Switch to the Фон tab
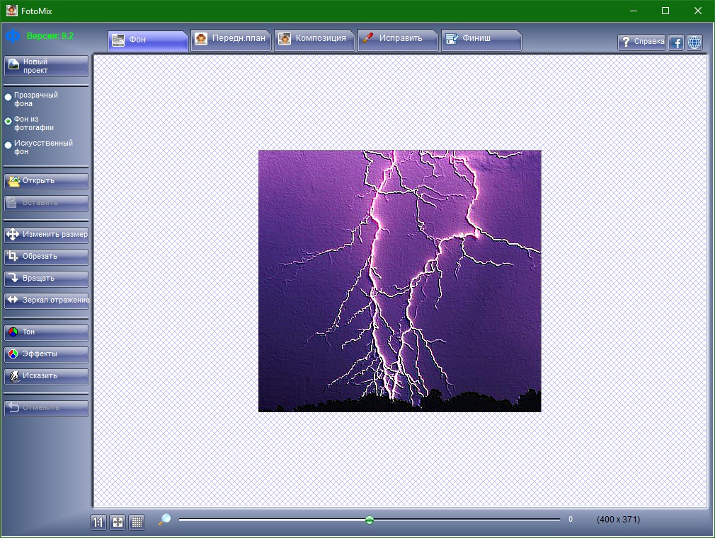The height and width of the screenshot is (538, 715). coord(148,40)
